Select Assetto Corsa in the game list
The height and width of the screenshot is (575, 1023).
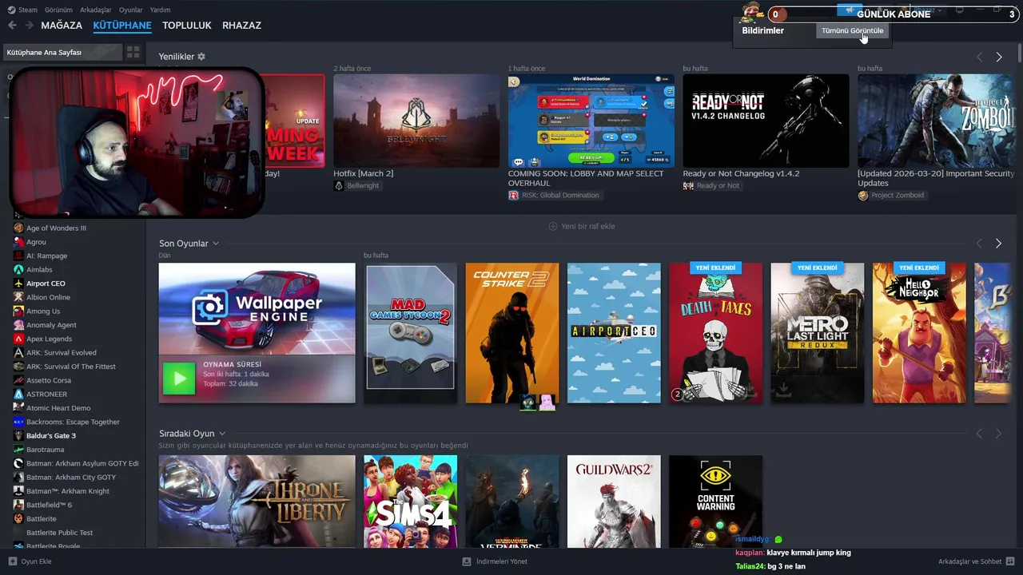(x=49, y=380)
